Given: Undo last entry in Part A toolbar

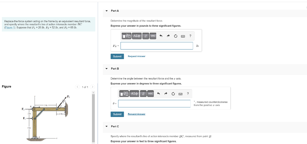Looking at the screenshot, I should (161, 36).
